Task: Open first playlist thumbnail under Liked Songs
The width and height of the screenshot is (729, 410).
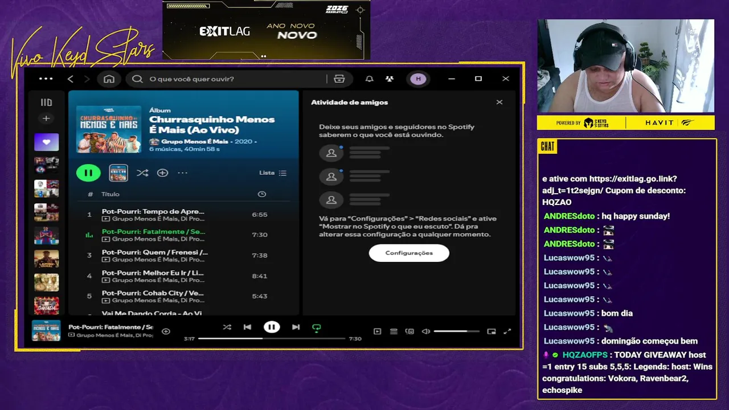Action: 46,165
